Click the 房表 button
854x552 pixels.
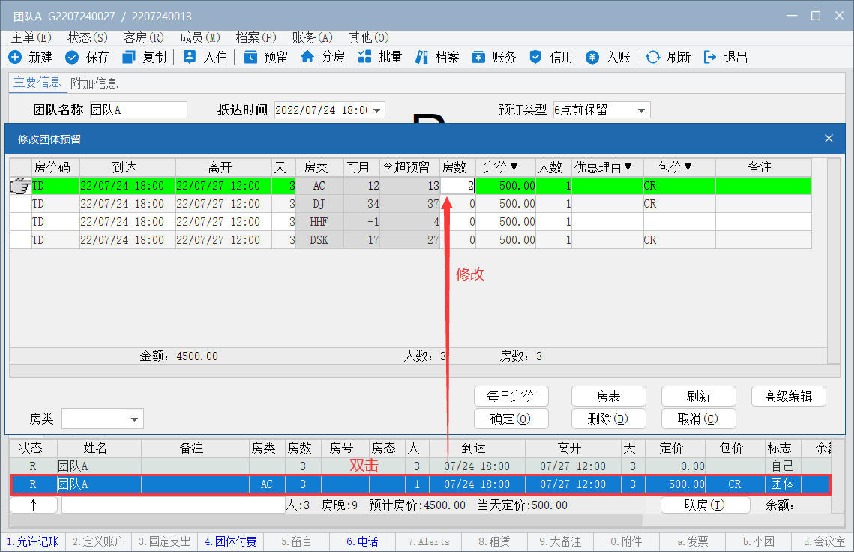[x=608, y=396]
